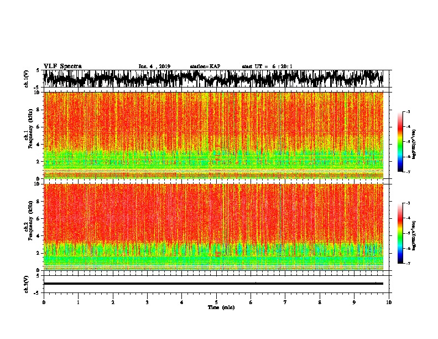Click the date text "Jan. 4 , 2019"
This screenshot has width=438, height=339.
click(154, 66)
